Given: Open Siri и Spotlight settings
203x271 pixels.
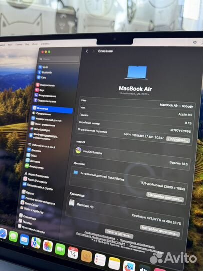Looking at the screenshot, I should point(40,129).
